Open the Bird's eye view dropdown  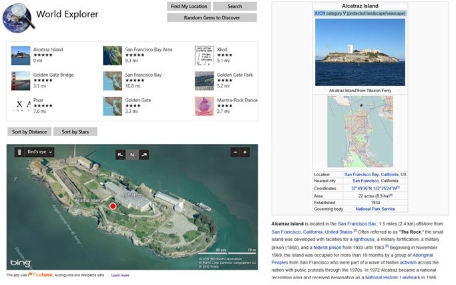pos(39,152)
